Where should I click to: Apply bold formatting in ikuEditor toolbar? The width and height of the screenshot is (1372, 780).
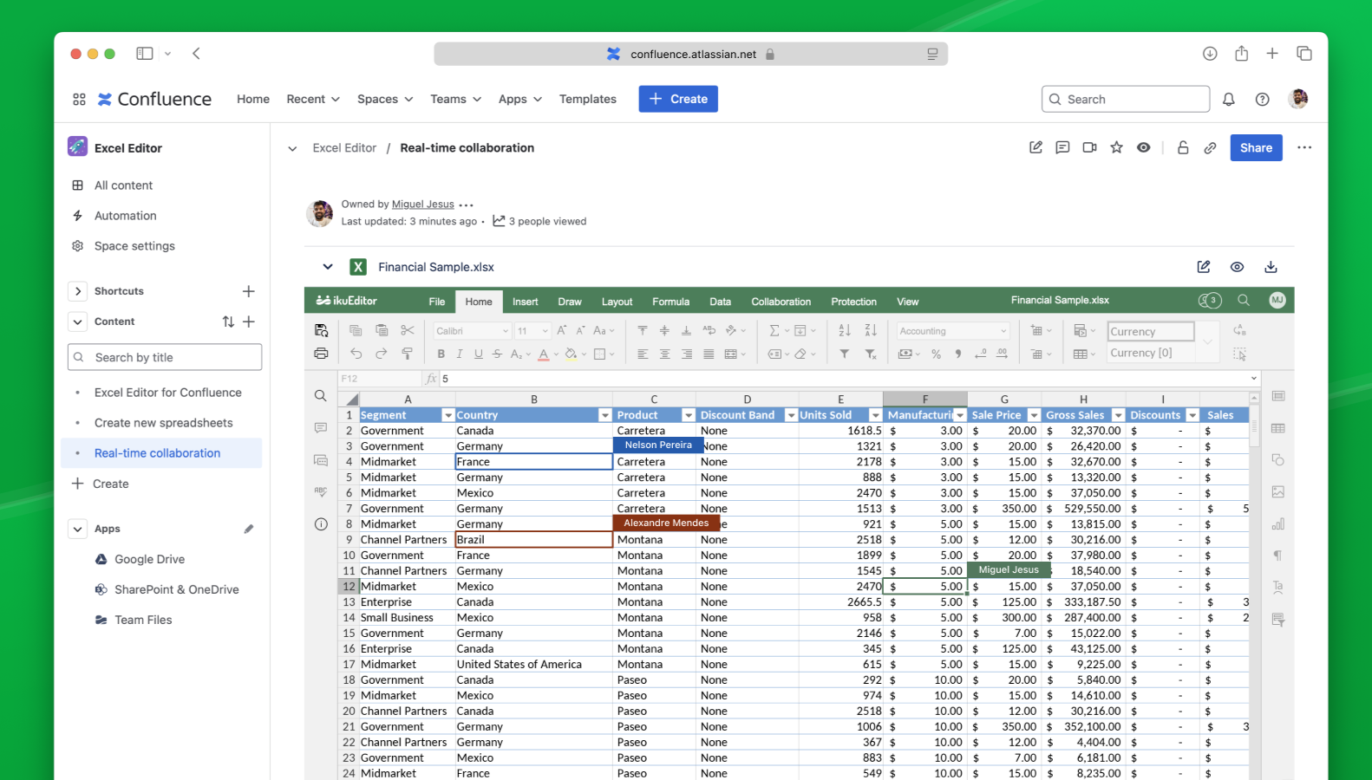point(441,354)
